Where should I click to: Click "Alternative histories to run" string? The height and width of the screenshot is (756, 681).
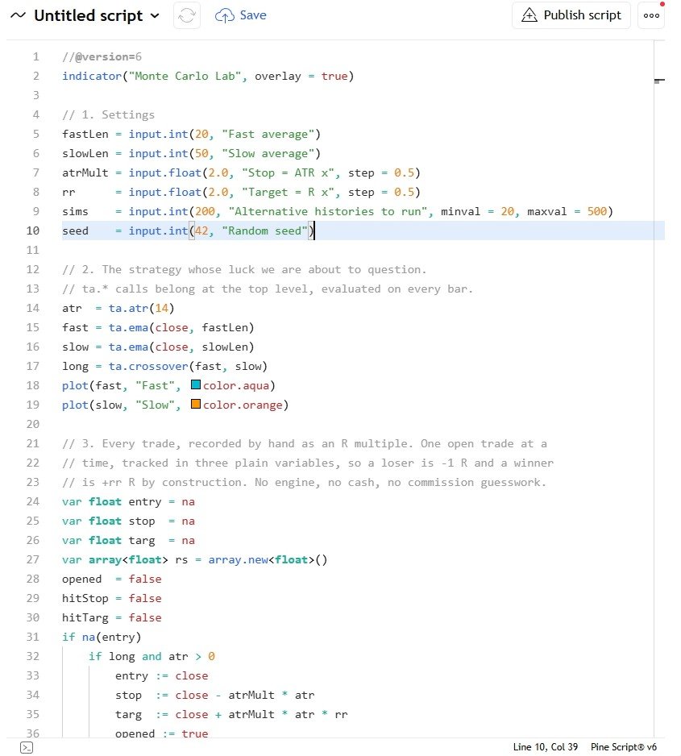coord(328,211)
